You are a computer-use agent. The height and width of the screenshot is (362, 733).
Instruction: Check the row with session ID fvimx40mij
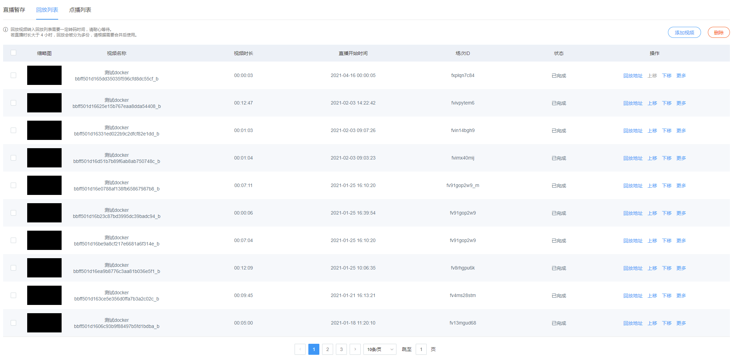pyautogui.click(x=13, y=158)
